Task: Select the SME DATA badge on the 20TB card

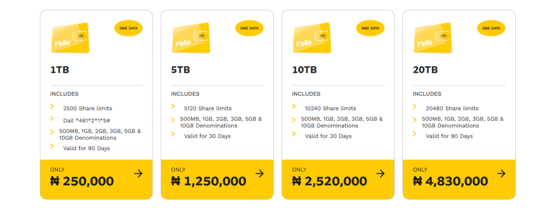Action: click(x=491, y=28)
